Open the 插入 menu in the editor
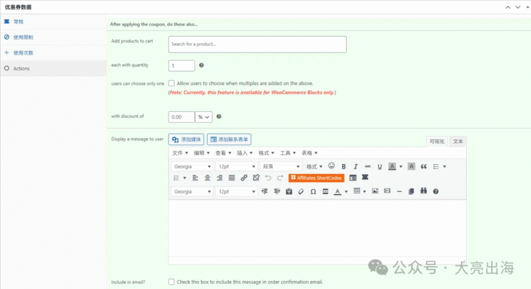 (x=244, y=153)
